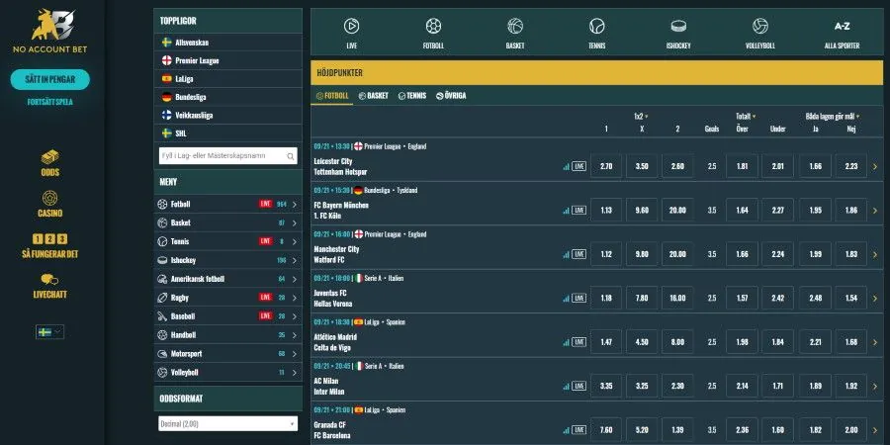Open the Granada CF vs FC Barcelona match
Viewport: 890px width, 445px height.
pos(332,430)
